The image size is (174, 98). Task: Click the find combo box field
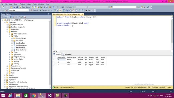point(125,7)
